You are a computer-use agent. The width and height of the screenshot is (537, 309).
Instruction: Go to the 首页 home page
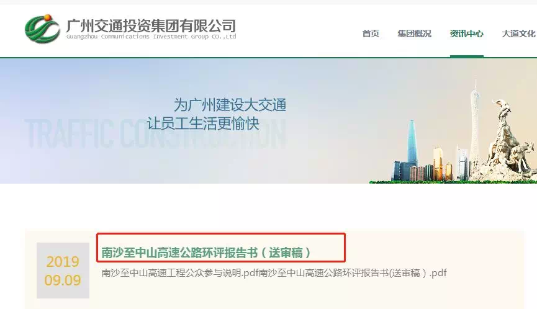coord(371,34)
